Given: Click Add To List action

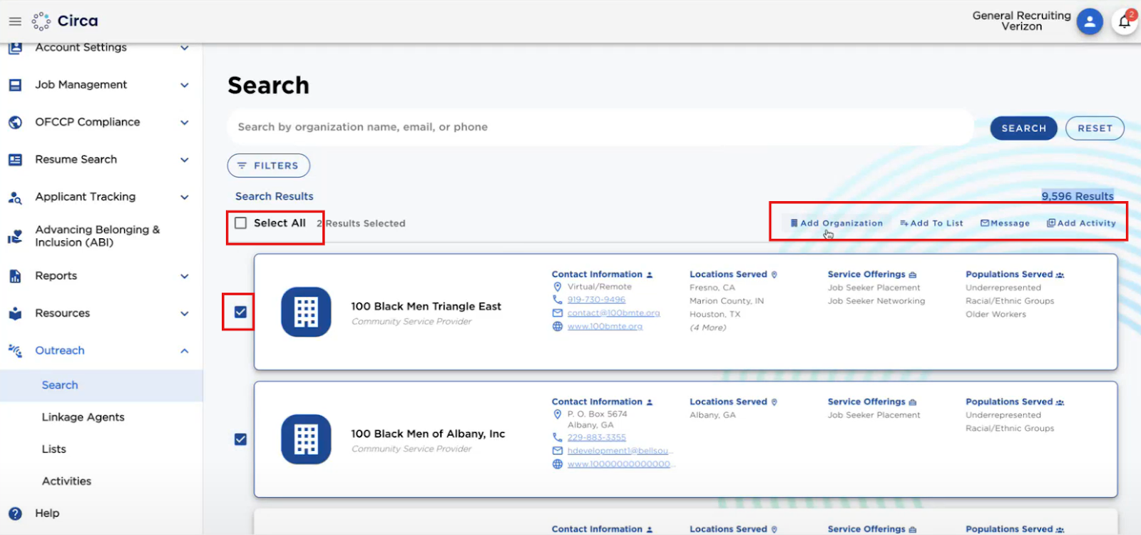Looking at the screenshot, I should 931,223.
